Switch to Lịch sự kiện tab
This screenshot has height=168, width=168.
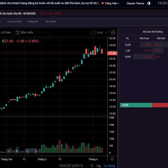(15, 22)
